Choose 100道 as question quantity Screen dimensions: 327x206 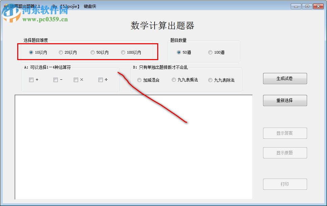click(x=210, y=52)
